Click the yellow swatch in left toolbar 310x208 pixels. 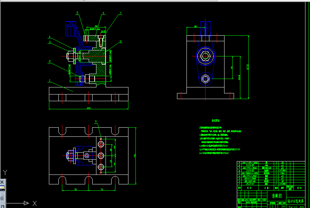pyautogui.click(x=2, y=188)
